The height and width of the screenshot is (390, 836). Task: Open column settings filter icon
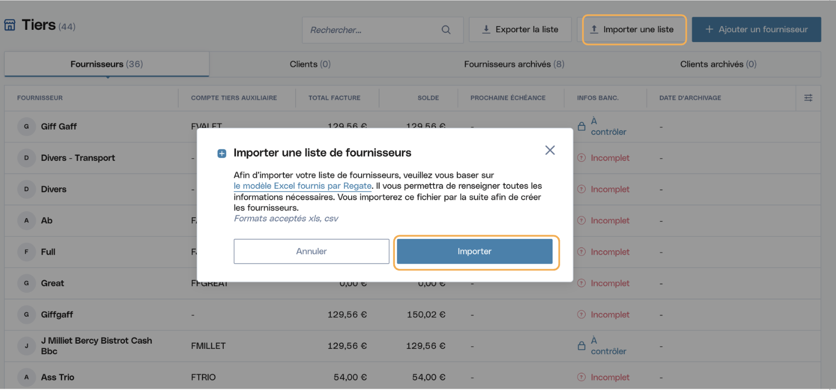click(809, 98)
